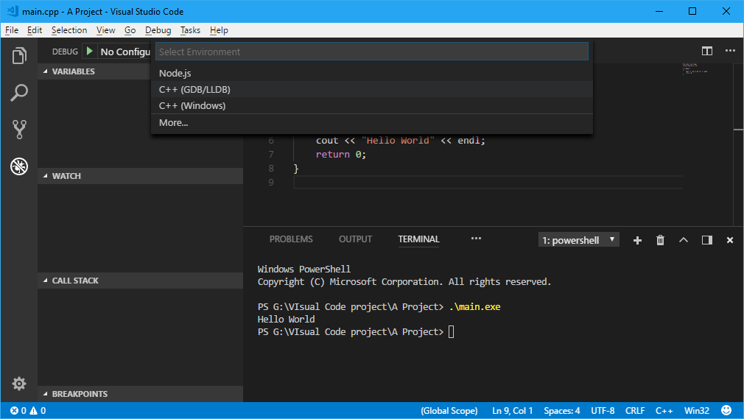Open the Selection menu
Screen dimensions: 744x419
(69, 30)
